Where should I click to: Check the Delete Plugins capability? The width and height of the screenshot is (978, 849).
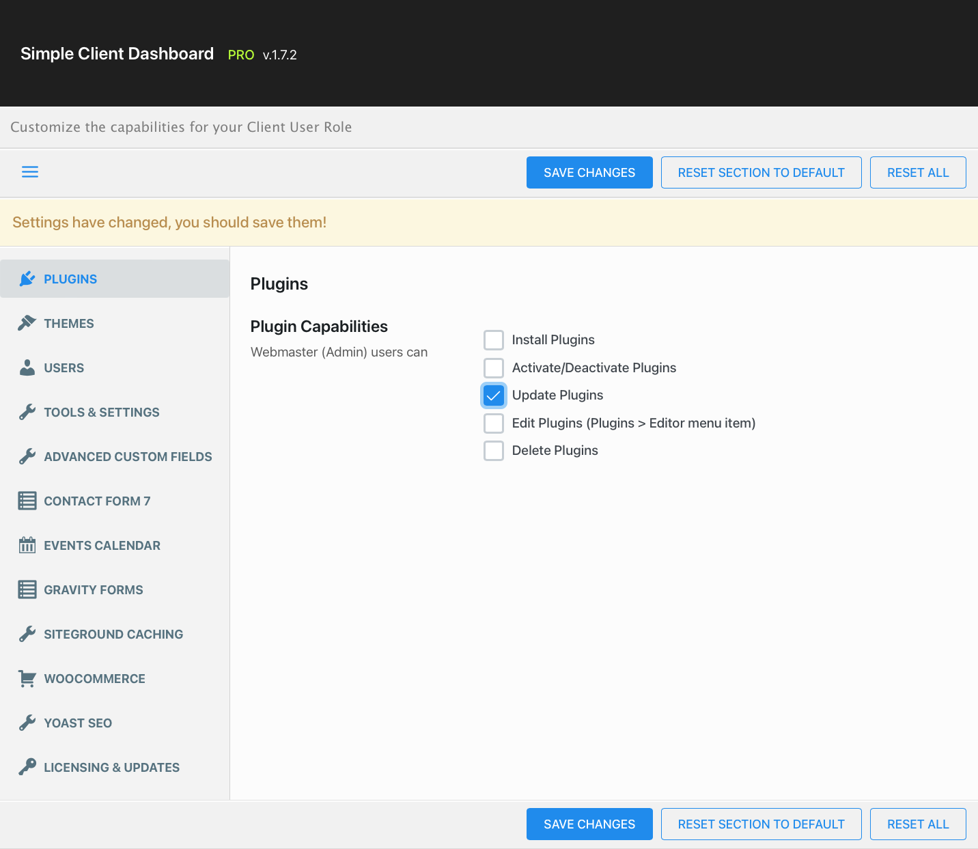coord(493,450)
